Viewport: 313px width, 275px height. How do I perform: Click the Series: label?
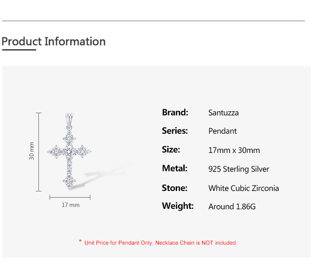tap(175, 131)
